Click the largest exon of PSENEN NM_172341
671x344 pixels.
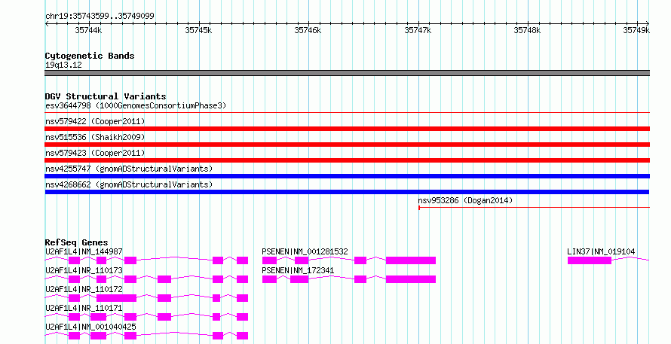coord(411,279)
